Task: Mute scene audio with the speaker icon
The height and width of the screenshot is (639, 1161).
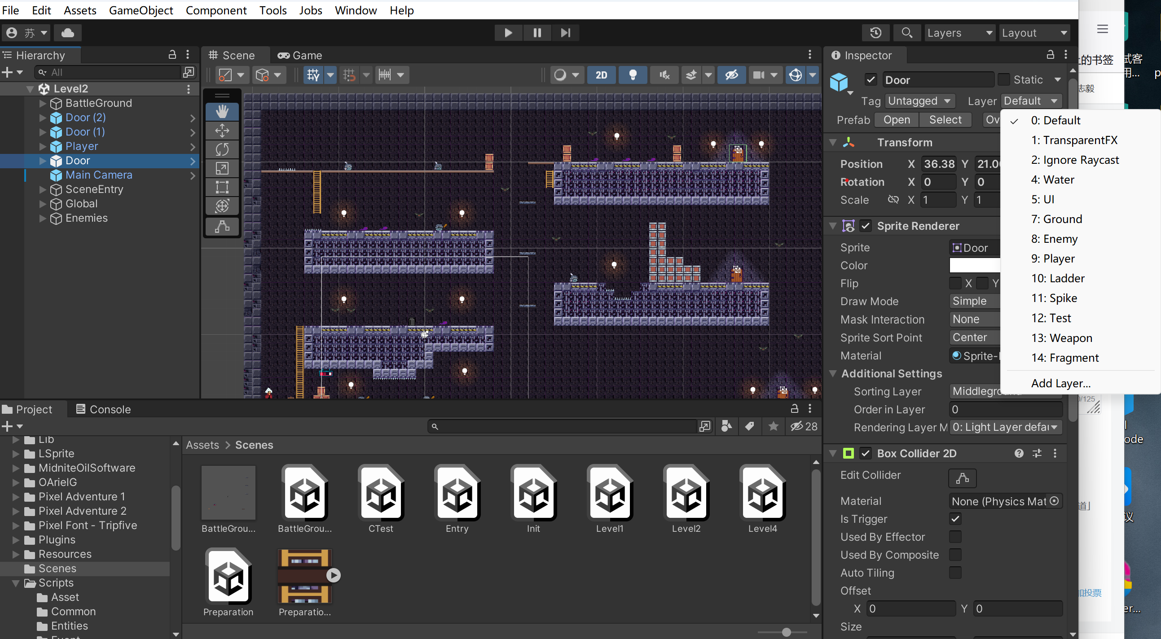Action: [664, 75]
